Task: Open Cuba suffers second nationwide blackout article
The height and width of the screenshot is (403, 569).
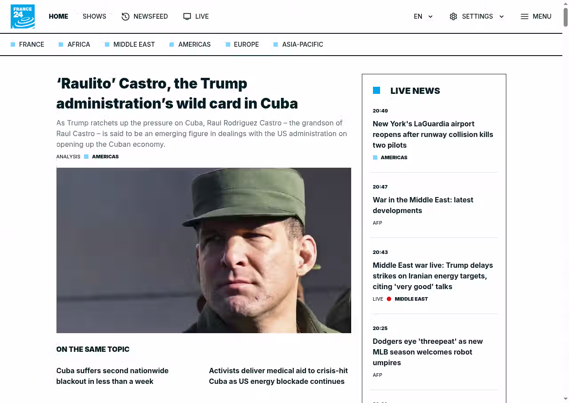Action: 112,376
